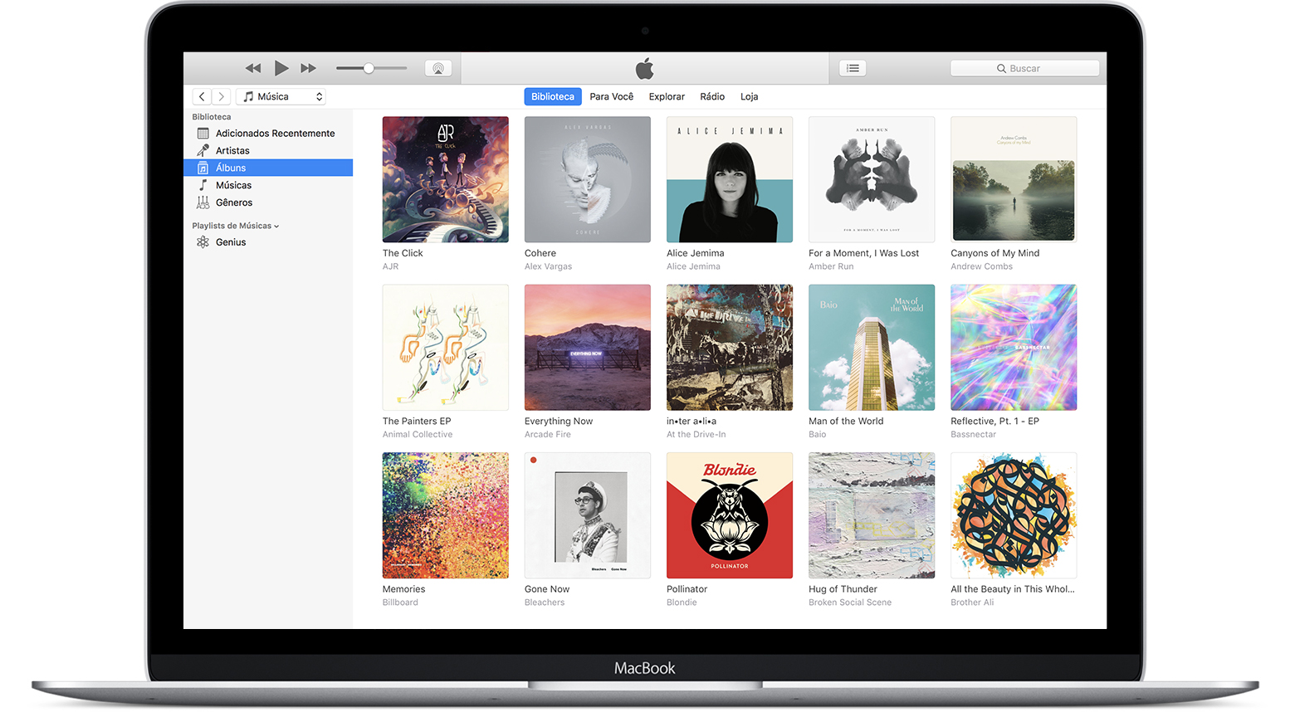The width and height of the screenshot is (1295, 712).
Task: Click the artist text Bassnectar
Action: 973,435
